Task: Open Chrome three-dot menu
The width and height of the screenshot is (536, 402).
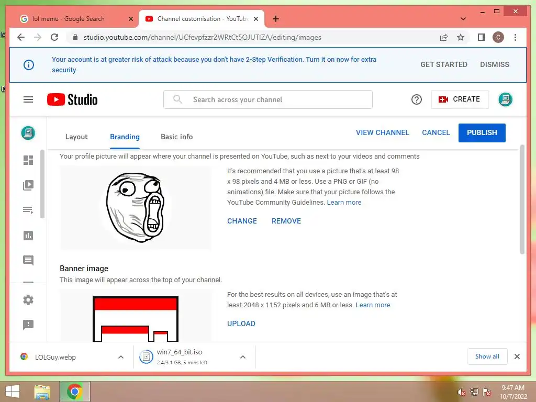Action: pos(515,37)
